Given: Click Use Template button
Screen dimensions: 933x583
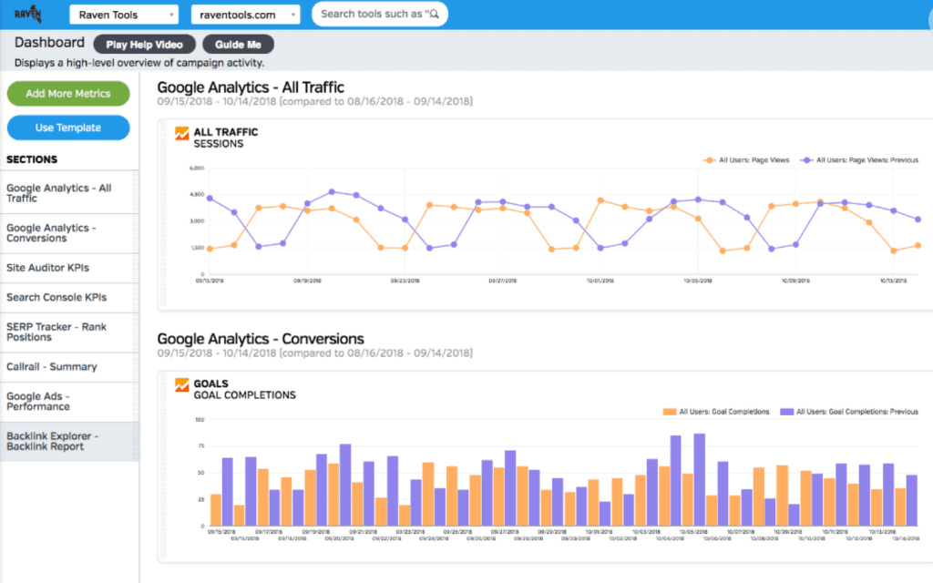Looking at the screenshot, I should click(x=68, y=128).
